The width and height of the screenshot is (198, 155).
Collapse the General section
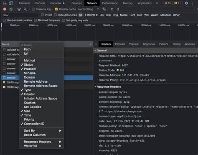(x=95, y=51)
